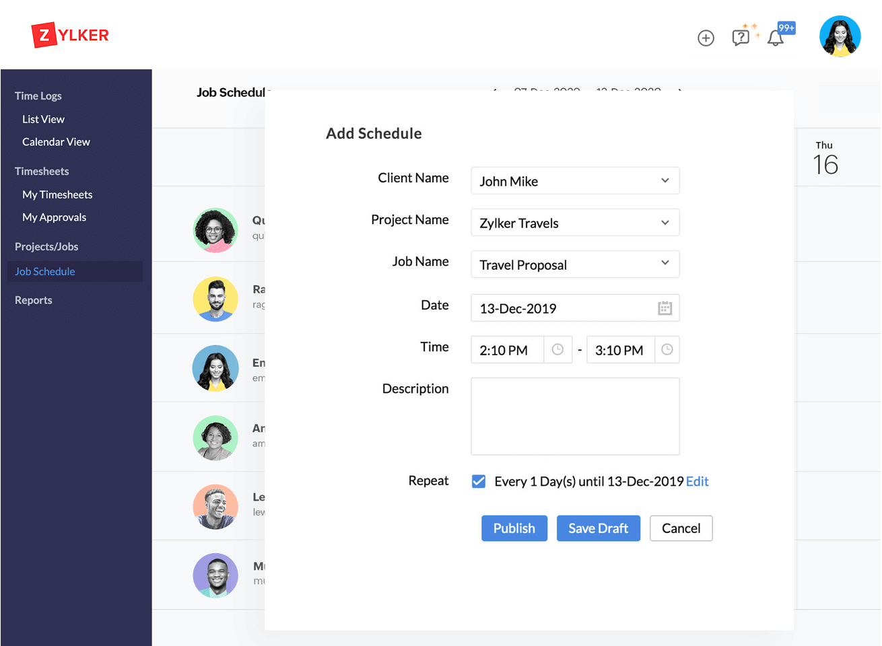The height and width of the screenshot is (646, 882).
Task: Click the Publish button
Action: pyautogui.click(x=514, y=528)
